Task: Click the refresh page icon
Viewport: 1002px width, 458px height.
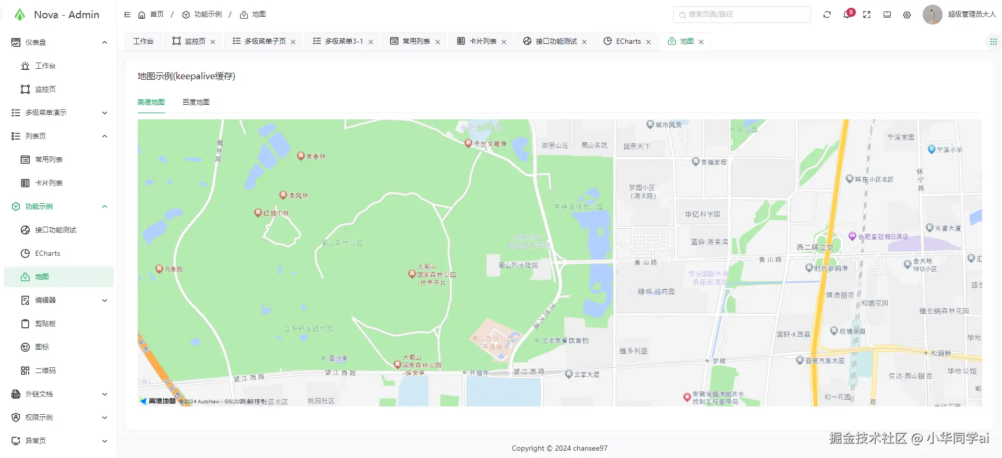Action: click(x=827, y=15)
